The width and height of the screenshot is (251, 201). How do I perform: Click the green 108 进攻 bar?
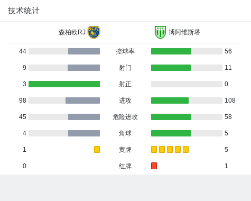click(x=170, y=100)
